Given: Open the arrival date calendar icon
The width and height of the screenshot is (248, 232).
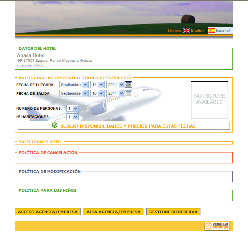Looking at the screenshot, I should point(129,85).
